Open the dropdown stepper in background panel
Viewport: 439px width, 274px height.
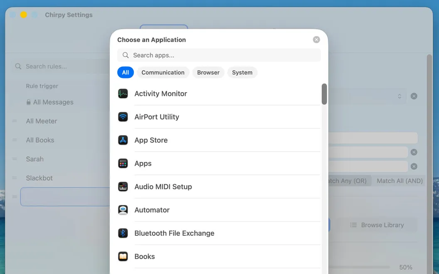pyautogui.click(x=400, y=96)
